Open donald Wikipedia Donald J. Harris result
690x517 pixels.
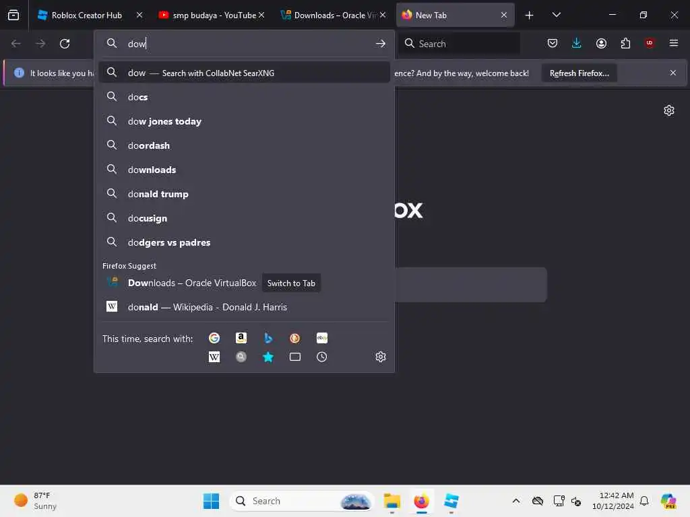point(244,307)
